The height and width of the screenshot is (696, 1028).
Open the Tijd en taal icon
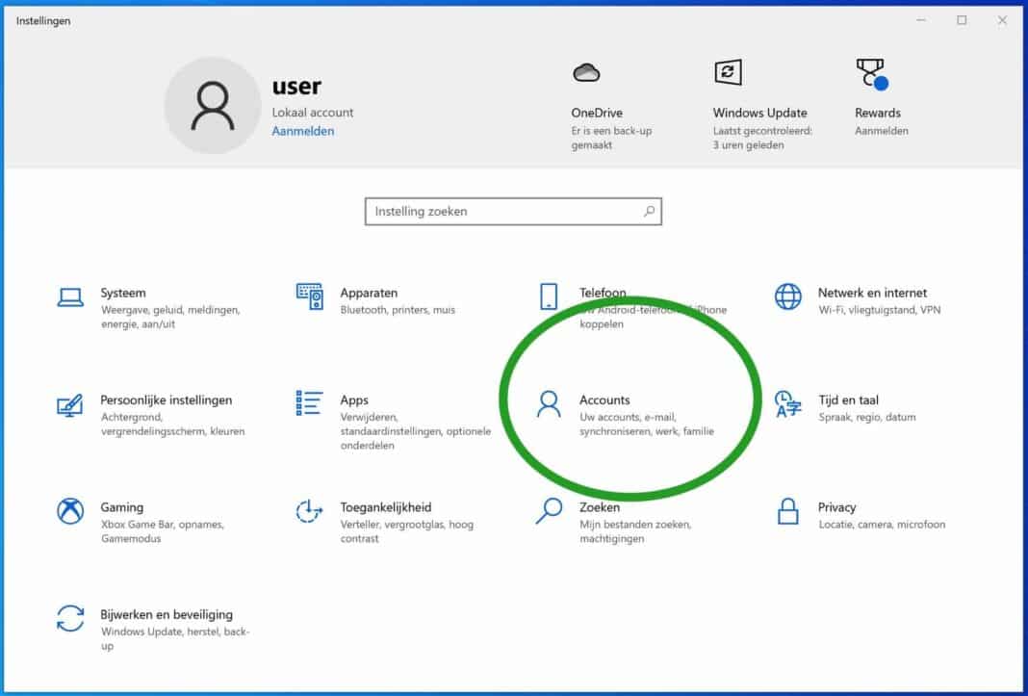(x=788, y=404)
